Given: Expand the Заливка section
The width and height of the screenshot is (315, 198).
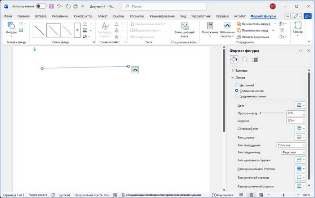Looking at the screenshot, I should click(x=241, y=71).
